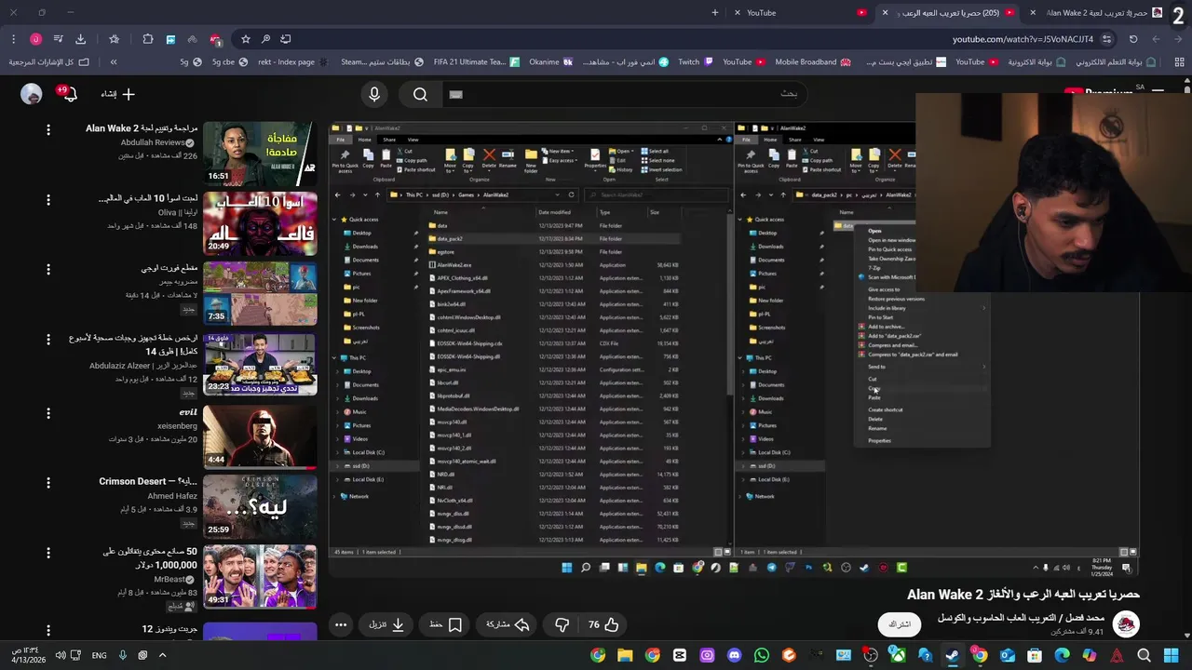Viewport: 1192px width, 670px height.
Task: View site information icon in address bar
Action: point(1106,39)
